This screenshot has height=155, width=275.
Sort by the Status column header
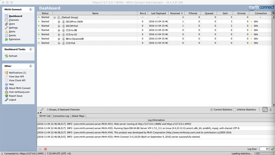(45, 13)
